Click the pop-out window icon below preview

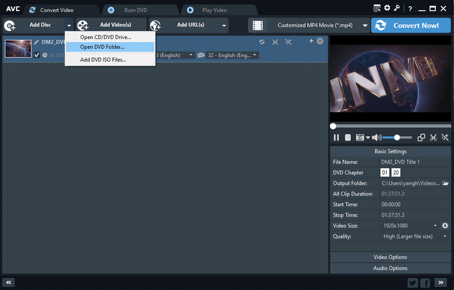pos(421,137)
